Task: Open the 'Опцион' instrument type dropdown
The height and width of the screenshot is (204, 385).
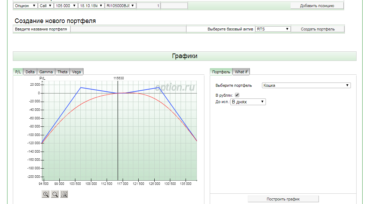Action: [25, 6]
